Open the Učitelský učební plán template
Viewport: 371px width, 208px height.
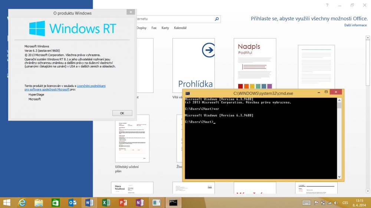pyautogui.click(x=132, y=138)
